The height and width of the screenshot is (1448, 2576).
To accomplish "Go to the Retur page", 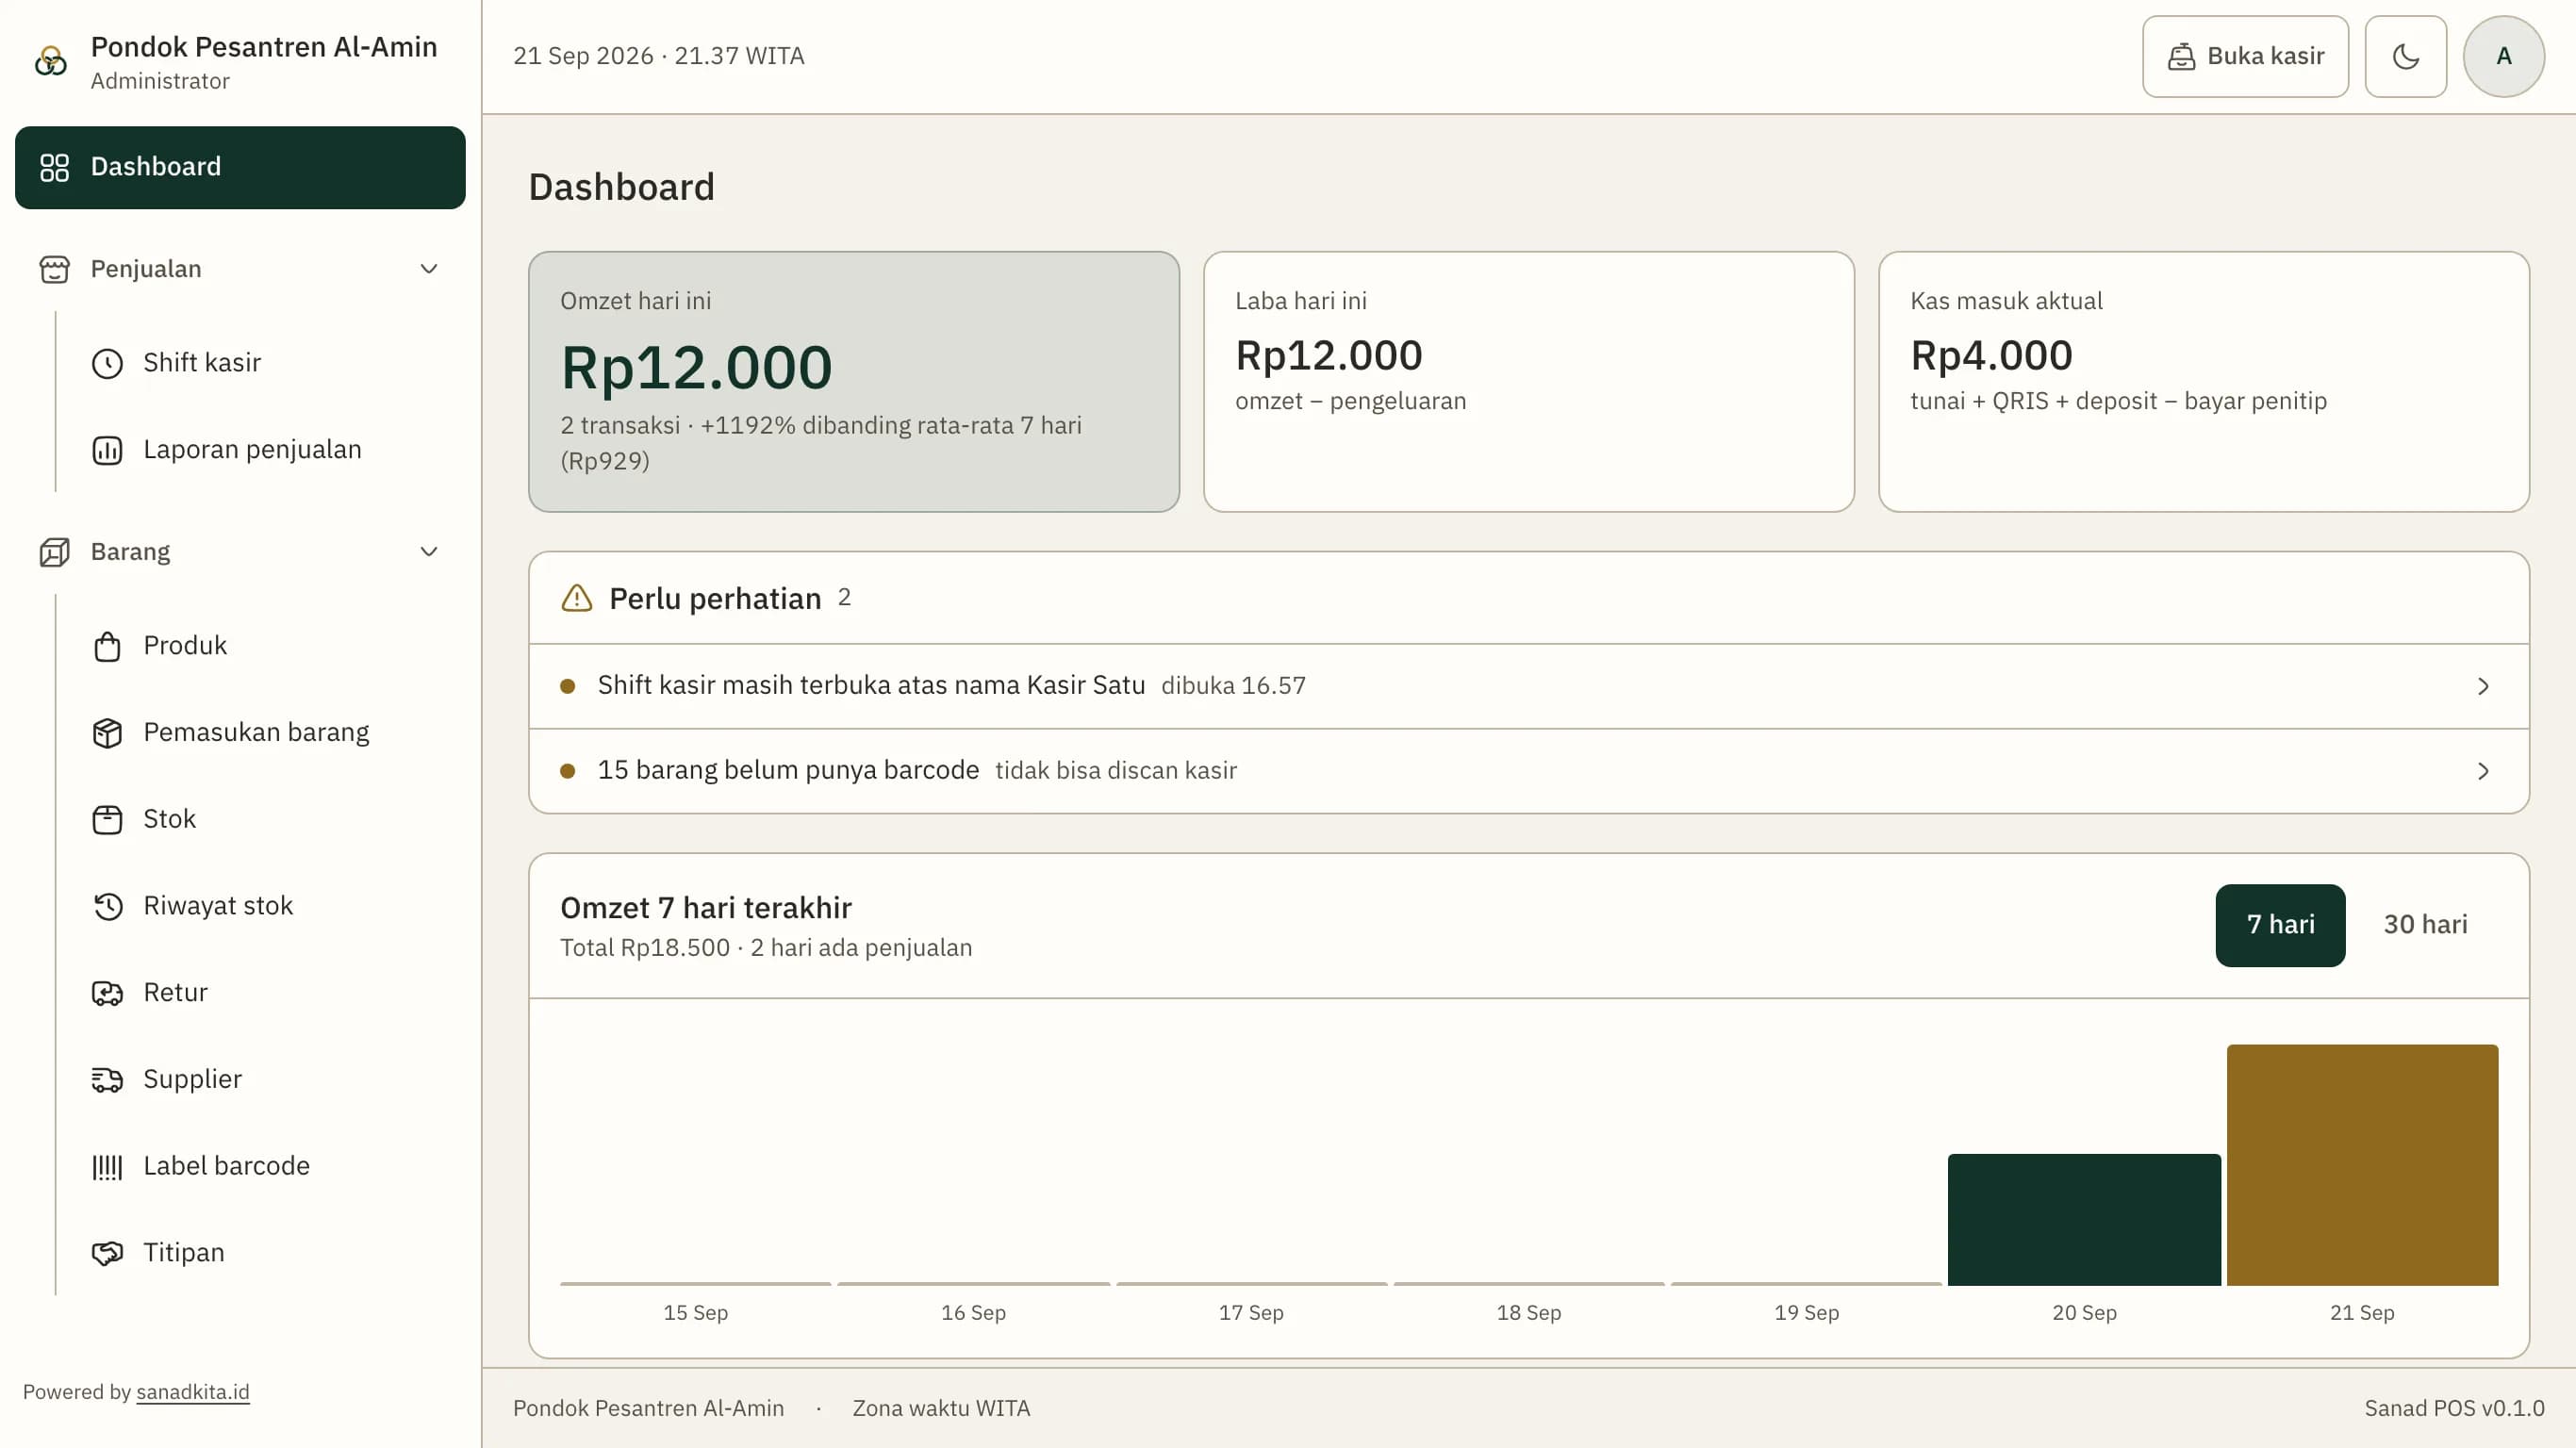I will coord(265,993).
